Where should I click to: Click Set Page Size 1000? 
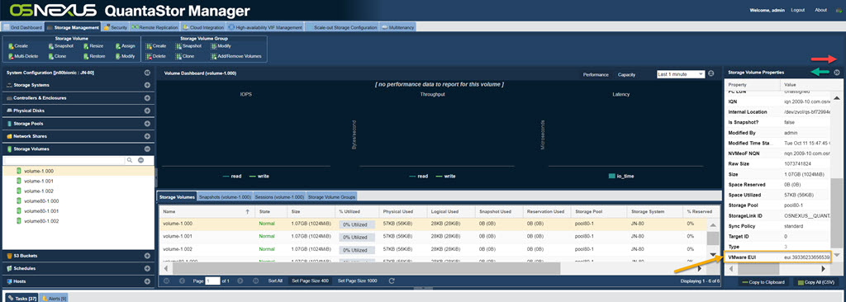(x=357, y=281)
